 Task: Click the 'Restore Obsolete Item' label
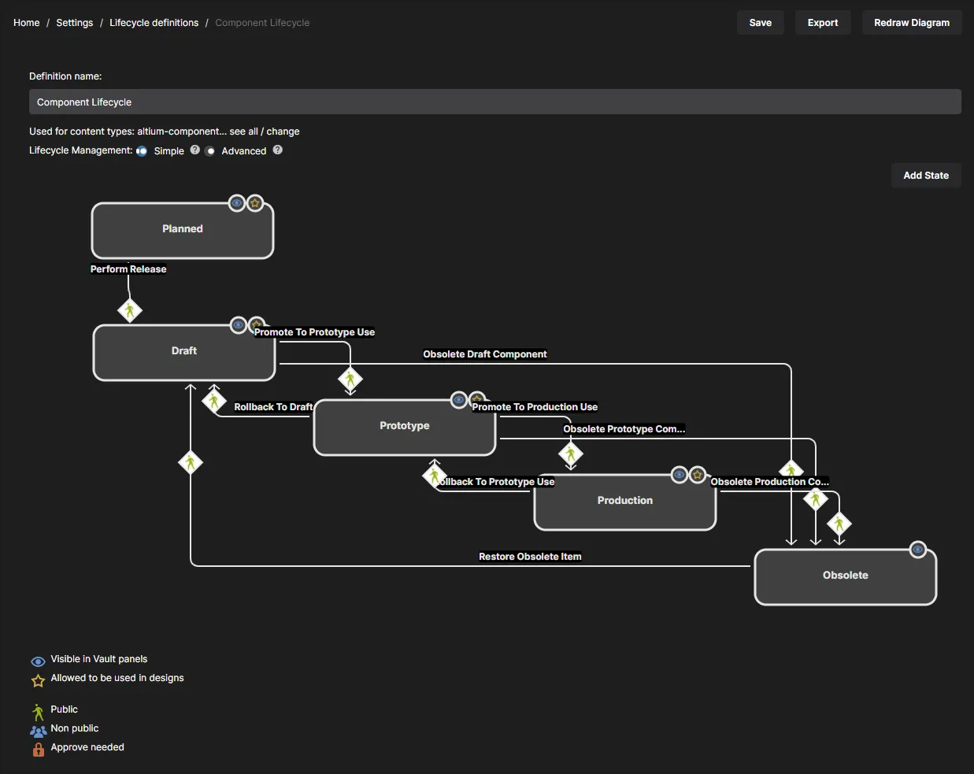pos(531,557)
